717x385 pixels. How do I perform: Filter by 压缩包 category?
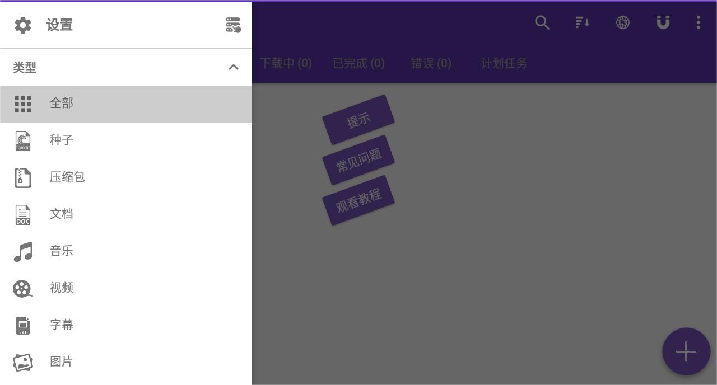pyautogui.click(x=67, y=177)
